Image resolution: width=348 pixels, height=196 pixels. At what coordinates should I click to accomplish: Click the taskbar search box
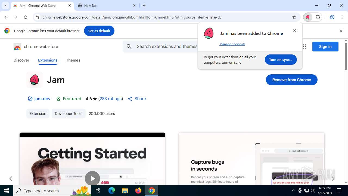tap(52, 191)
